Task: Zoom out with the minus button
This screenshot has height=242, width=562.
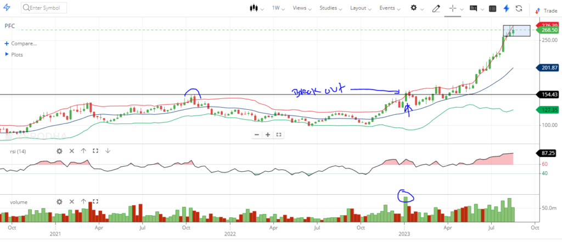Action: (257, 135)
